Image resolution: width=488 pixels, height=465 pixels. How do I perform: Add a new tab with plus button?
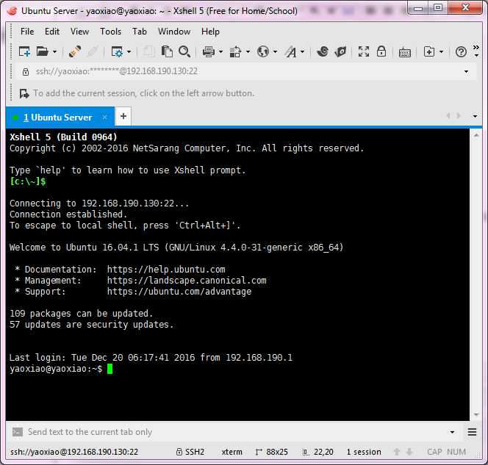(123, 116)
